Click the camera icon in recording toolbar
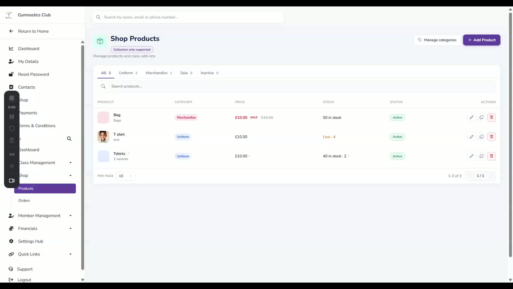Screen dimensions: 513x289 (12, 181)
